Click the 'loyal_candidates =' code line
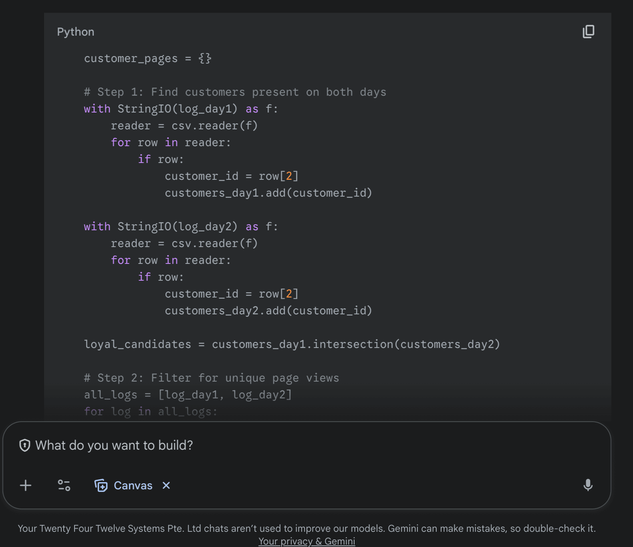Screen dimensions: 633x547 [x=292, y=344]
